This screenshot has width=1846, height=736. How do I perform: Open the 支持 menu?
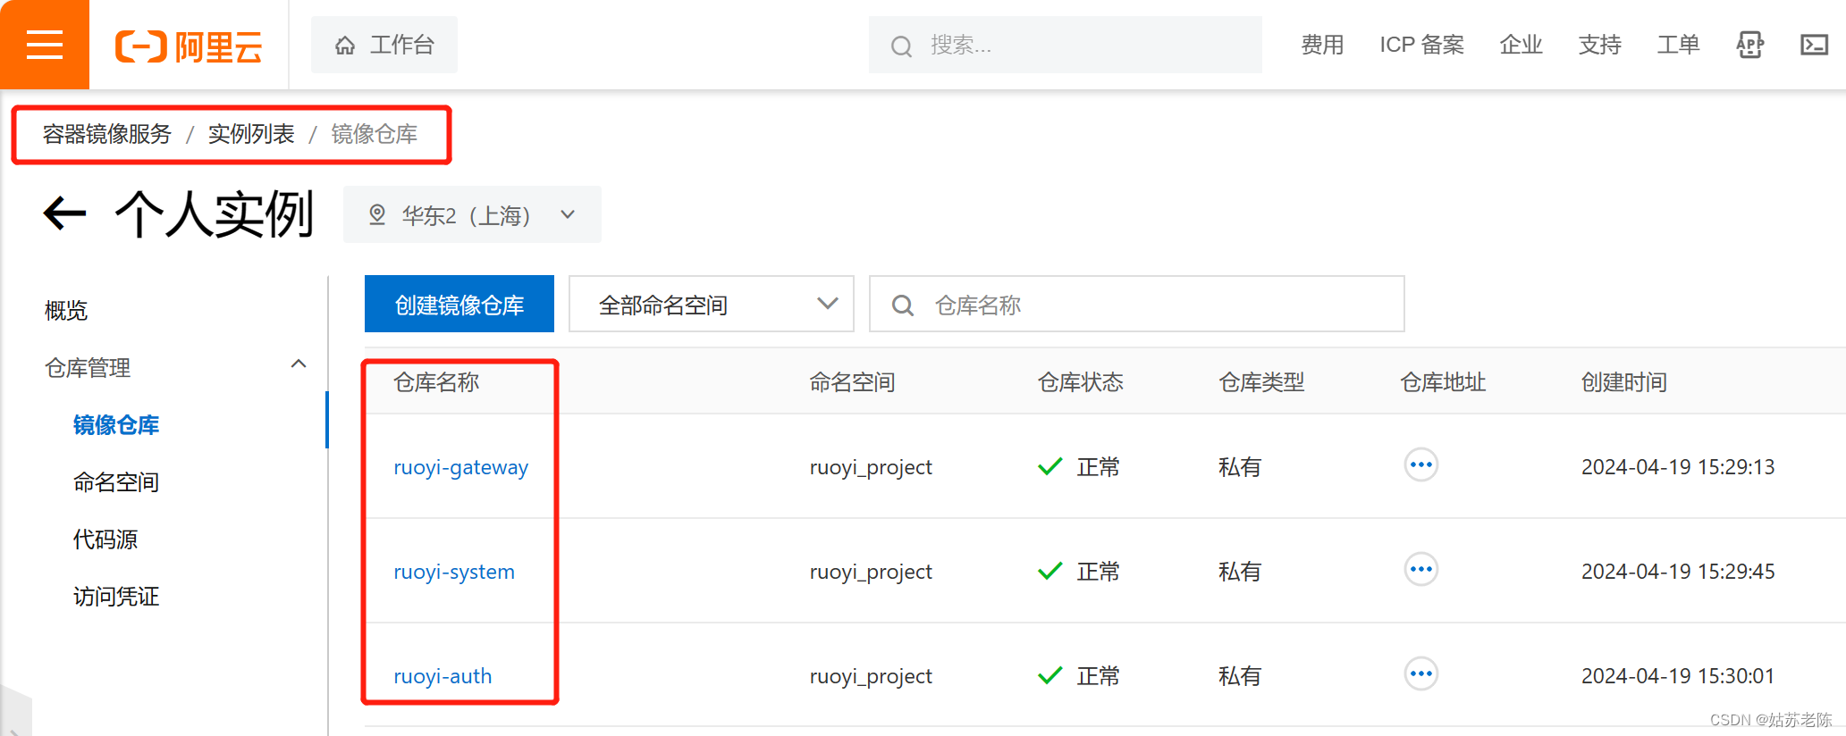(1599, 45)
